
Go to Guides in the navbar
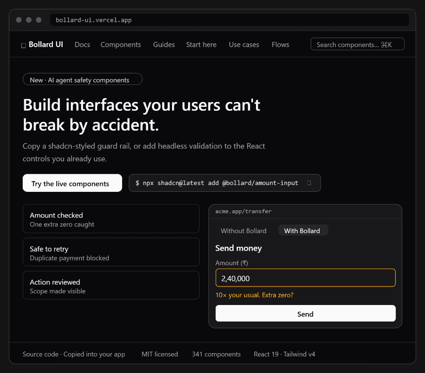pos(164,45)
